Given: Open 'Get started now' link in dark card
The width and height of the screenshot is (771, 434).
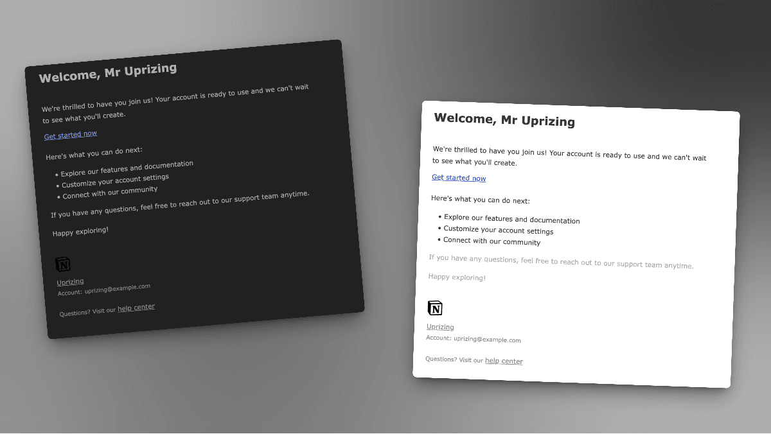Looking at the screenshot, I should pyautogui.click(x=71, y=135).
